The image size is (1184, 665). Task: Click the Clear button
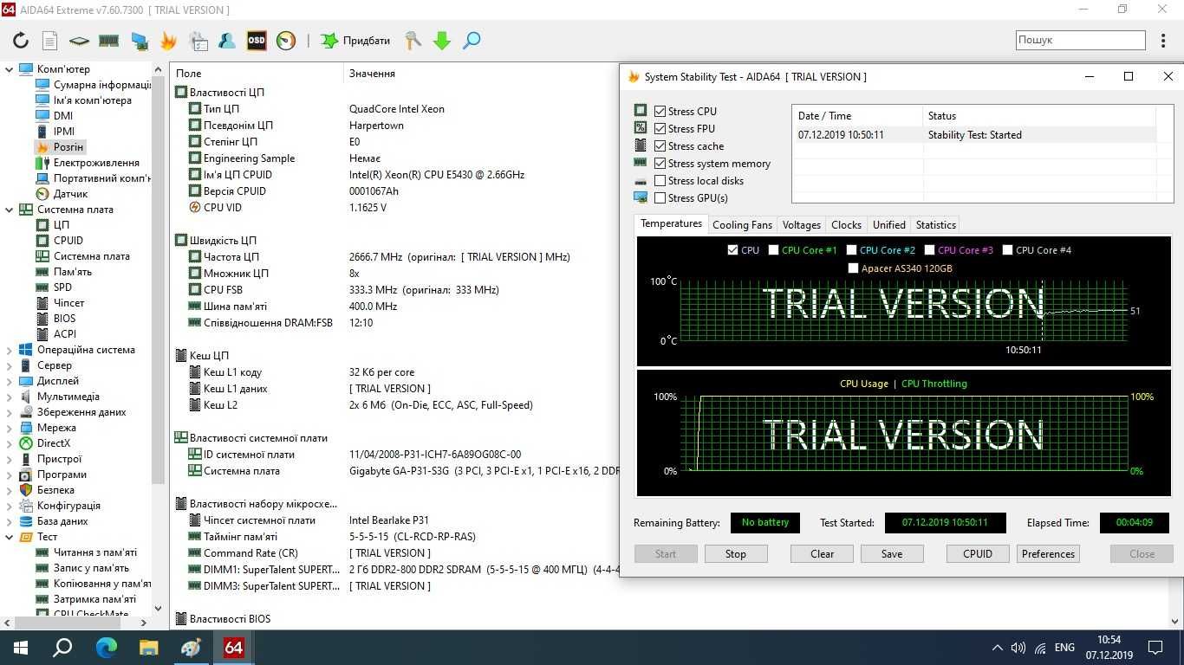[822, 554]
